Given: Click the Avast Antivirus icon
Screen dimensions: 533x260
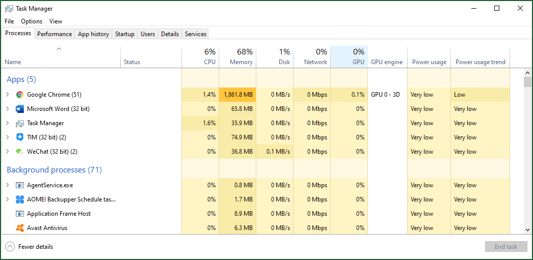Looking at the screenshot, I should [20, 228].
